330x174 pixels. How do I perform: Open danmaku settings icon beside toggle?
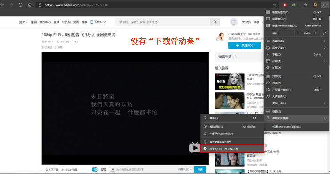click(x=103, y=169)
